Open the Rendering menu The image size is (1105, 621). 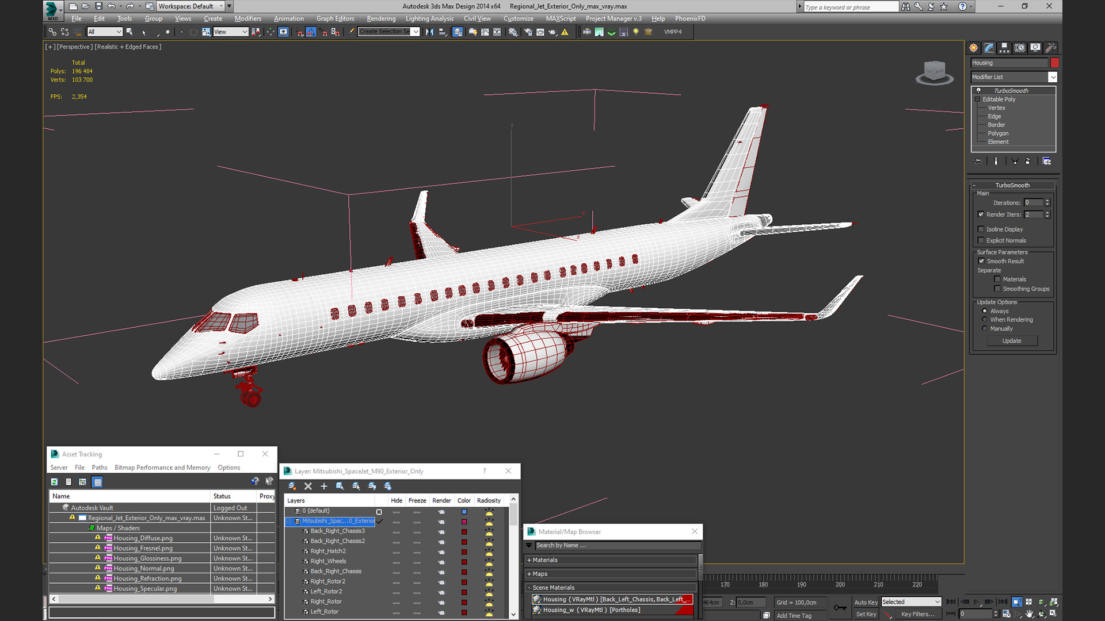pyautogui.click(x=381, y=18)
